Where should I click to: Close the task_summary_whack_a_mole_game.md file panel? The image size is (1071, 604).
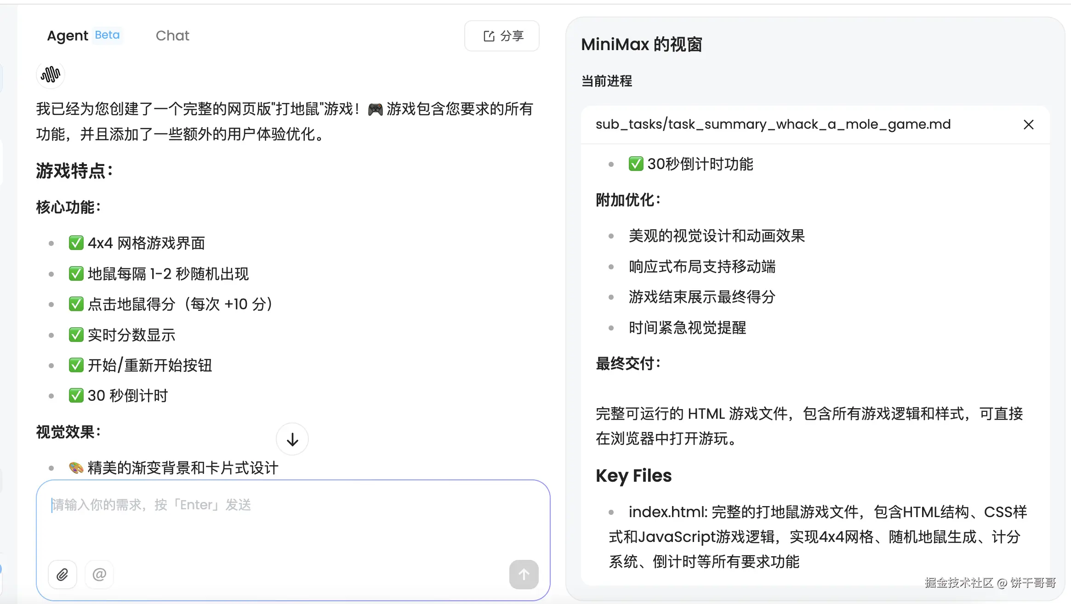pos(1029,125)
